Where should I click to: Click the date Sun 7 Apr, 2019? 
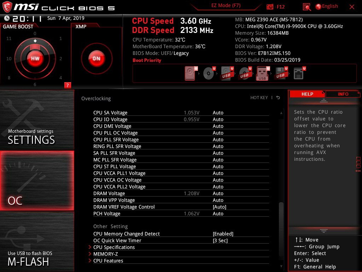click(x=66, y=18)
